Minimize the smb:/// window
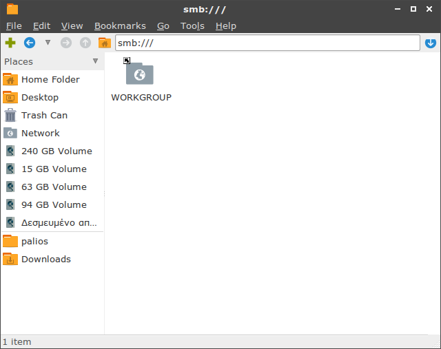The height and width of the screenshot is (349, 441). (x=398, y=9)
